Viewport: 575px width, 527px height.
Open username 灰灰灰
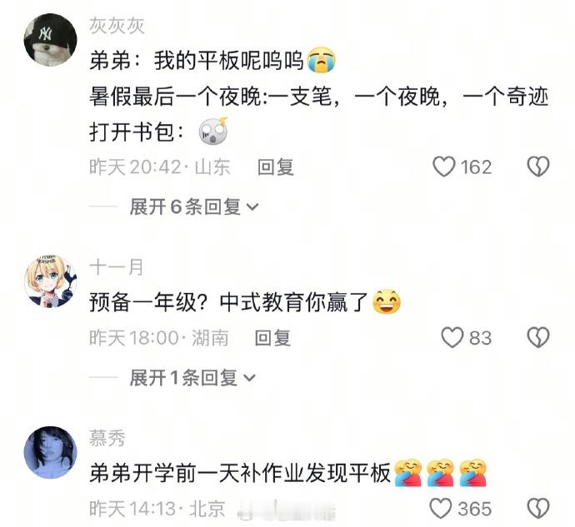click(117, 26)
